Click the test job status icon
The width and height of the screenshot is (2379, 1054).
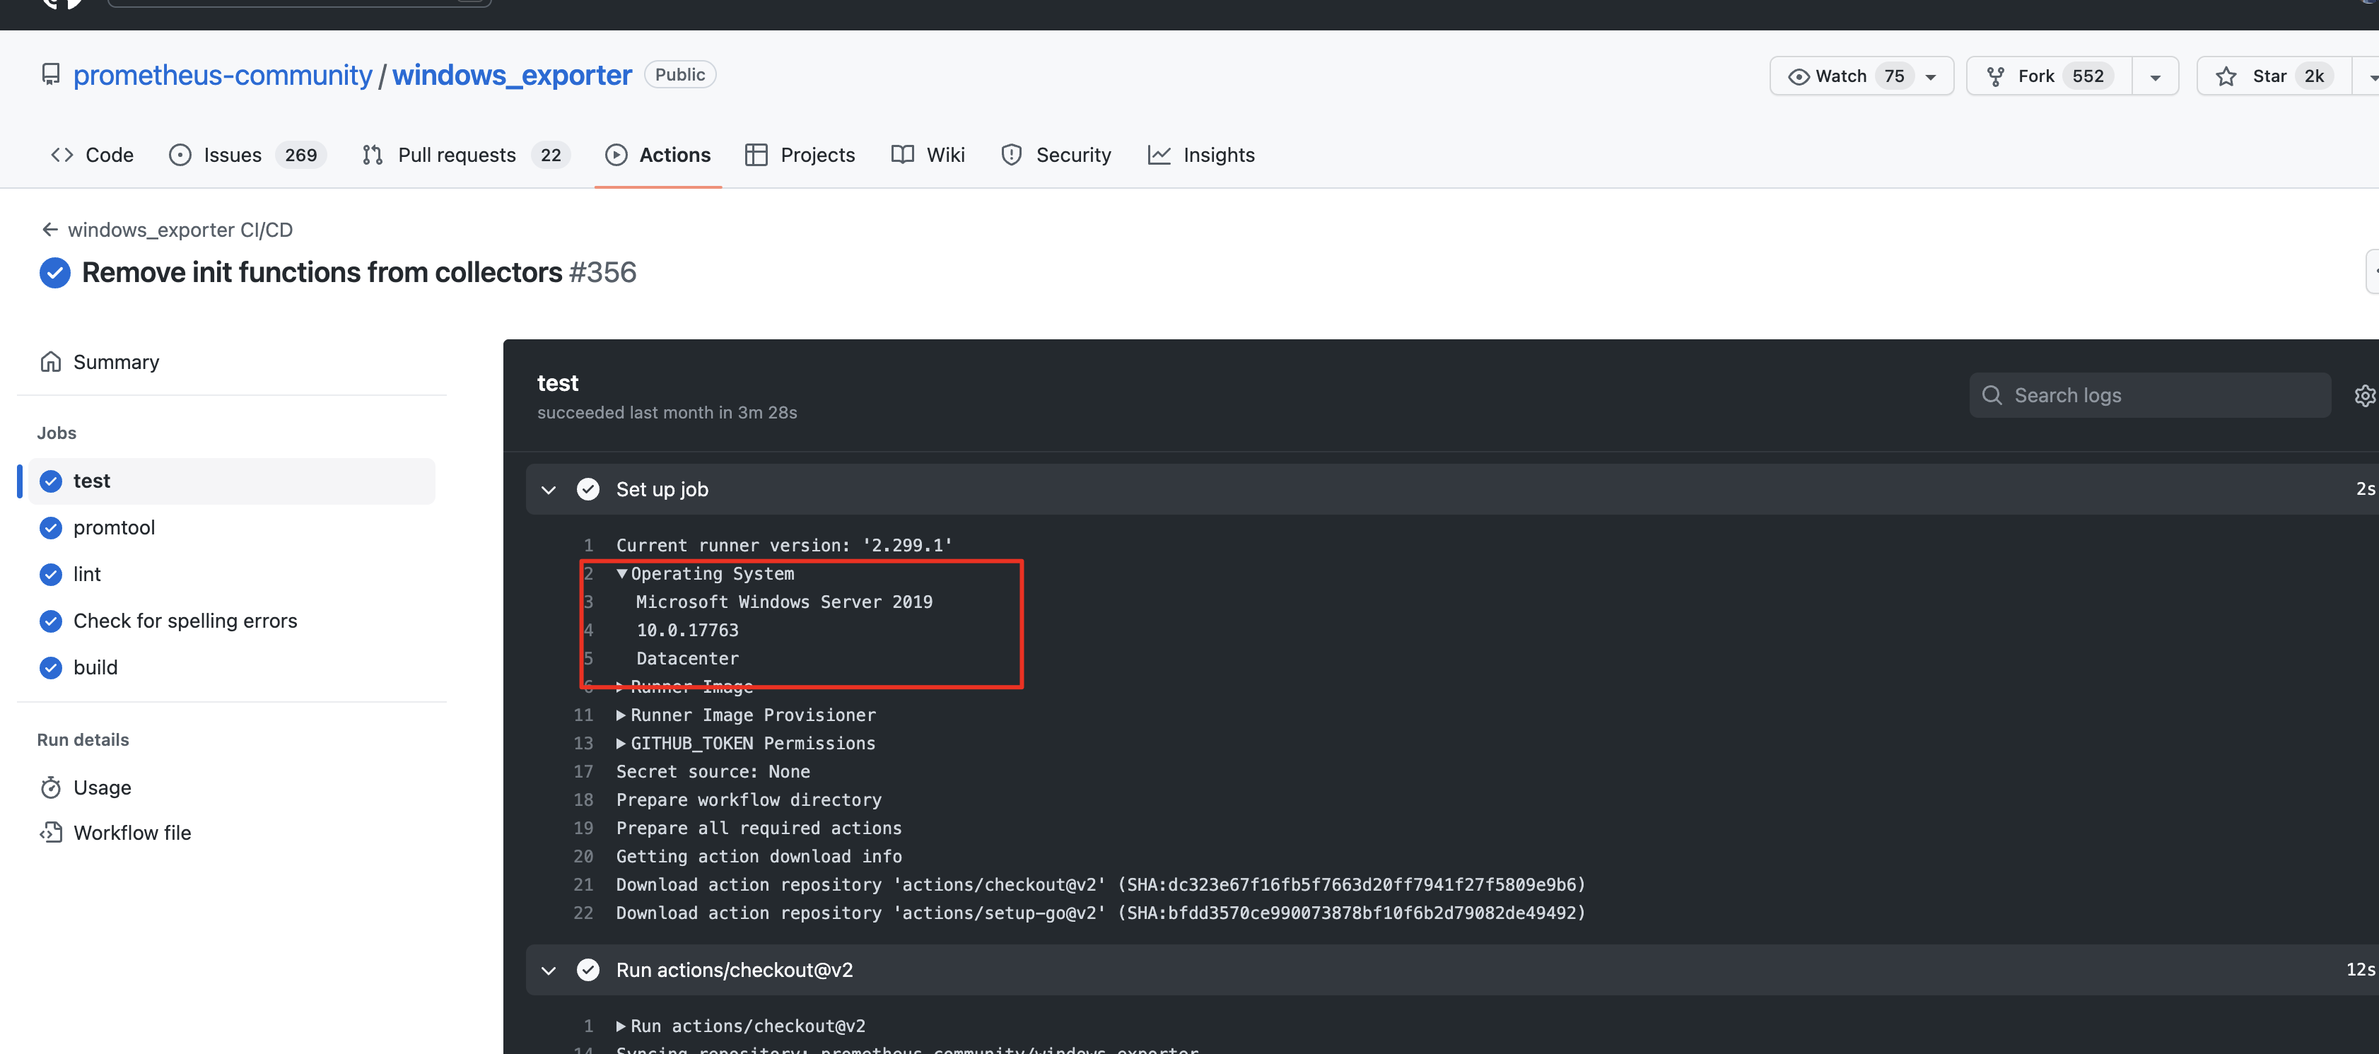[51, 481]
